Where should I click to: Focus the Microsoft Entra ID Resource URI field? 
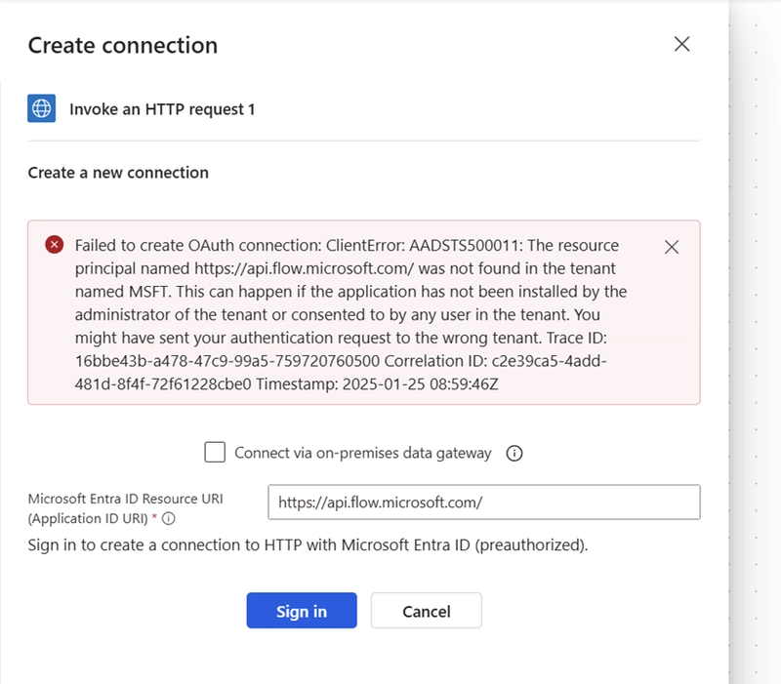tap(484, 502)
